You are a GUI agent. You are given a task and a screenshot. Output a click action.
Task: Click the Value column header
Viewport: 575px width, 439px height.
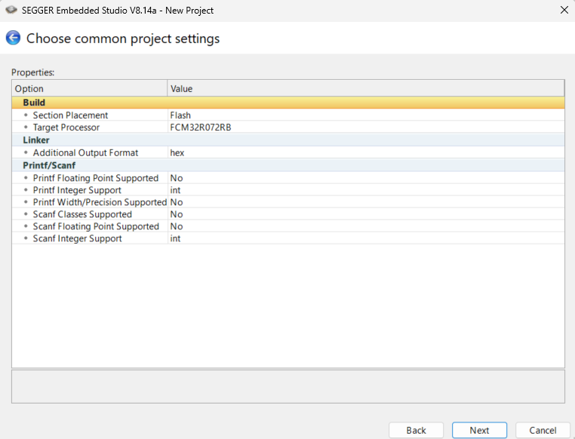pos(365,88)
